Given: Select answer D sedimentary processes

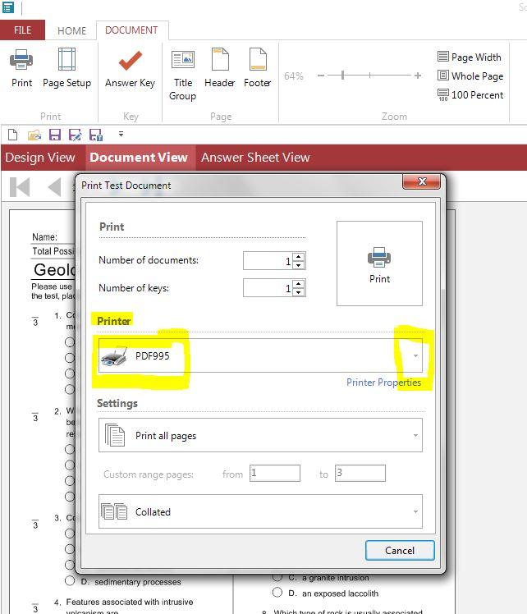Looking at the screenshot, I should (70, 580).
